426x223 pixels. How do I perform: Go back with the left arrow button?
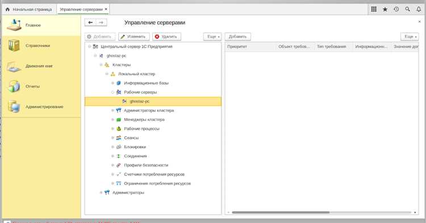point(90,23)
